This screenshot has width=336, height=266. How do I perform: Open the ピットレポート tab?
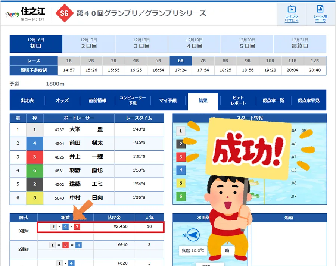[x=239, y=100]
